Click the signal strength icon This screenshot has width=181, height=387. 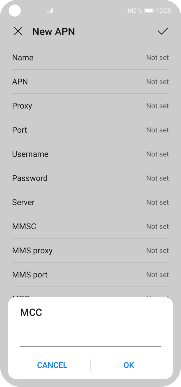coord(50,10)
